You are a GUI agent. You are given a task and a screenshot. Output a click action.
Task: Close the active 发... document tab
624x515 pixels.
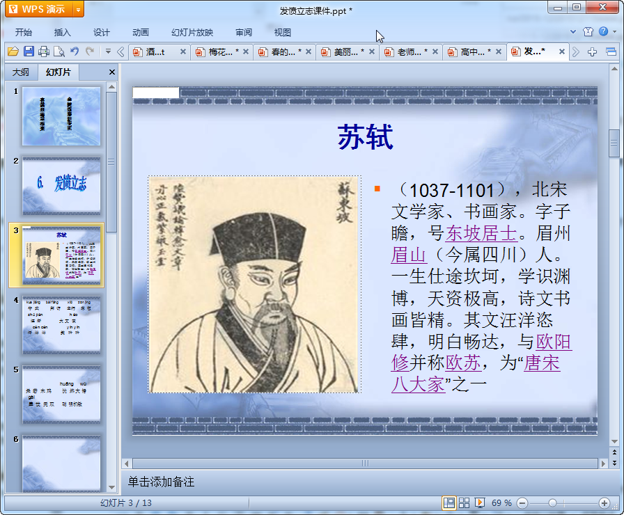tap(562, 51)
